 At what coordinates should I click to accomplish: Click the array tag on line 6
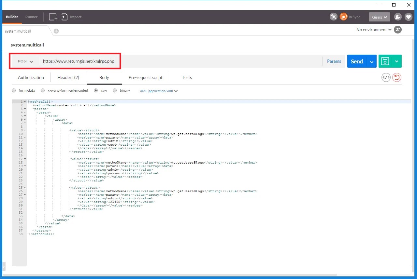60,120
